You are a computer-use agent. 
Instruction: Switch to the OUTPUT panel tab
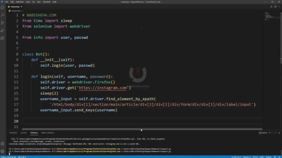coord(24,133)
